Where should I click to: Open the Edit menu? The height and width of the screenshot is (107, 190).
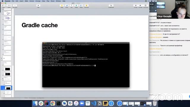pyautogui.click(x=17, y=1)
